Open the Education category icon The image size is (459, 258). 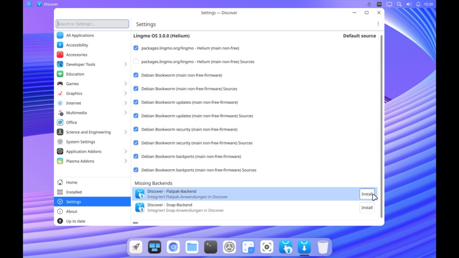tap(60, 74)
